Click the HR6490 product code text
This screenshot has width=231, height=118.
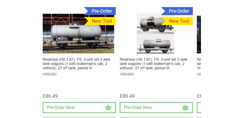click(50, 74)
